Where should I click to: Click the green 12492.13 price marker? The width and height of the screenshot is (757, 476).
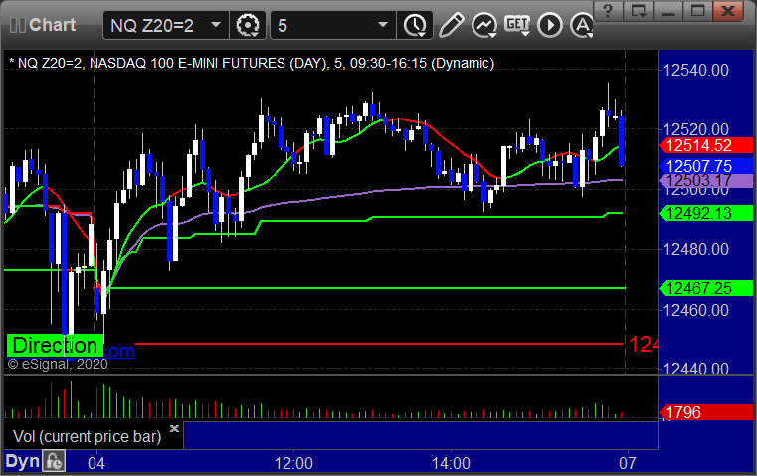click(x=706, y=213)
